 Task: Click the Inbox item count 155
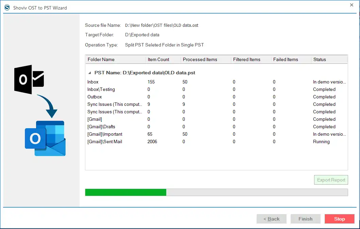click(x=151, y=82)
